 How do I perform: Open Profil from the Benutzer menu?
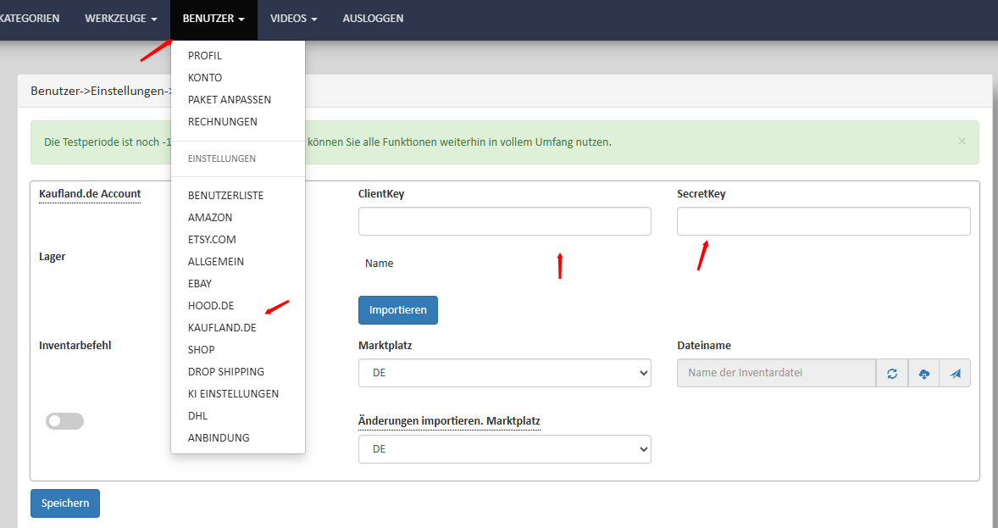tap(205, 56)
